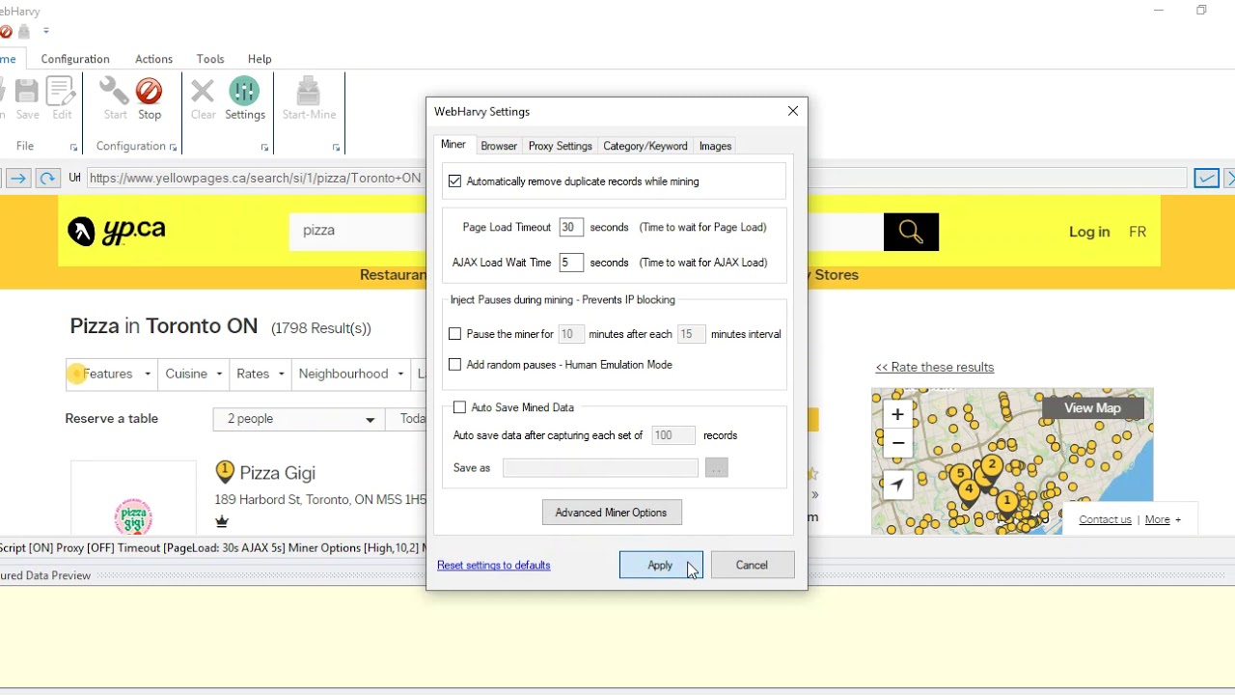Click the Clear toolbar icon
1235x695 pixels.
point(203,99)
